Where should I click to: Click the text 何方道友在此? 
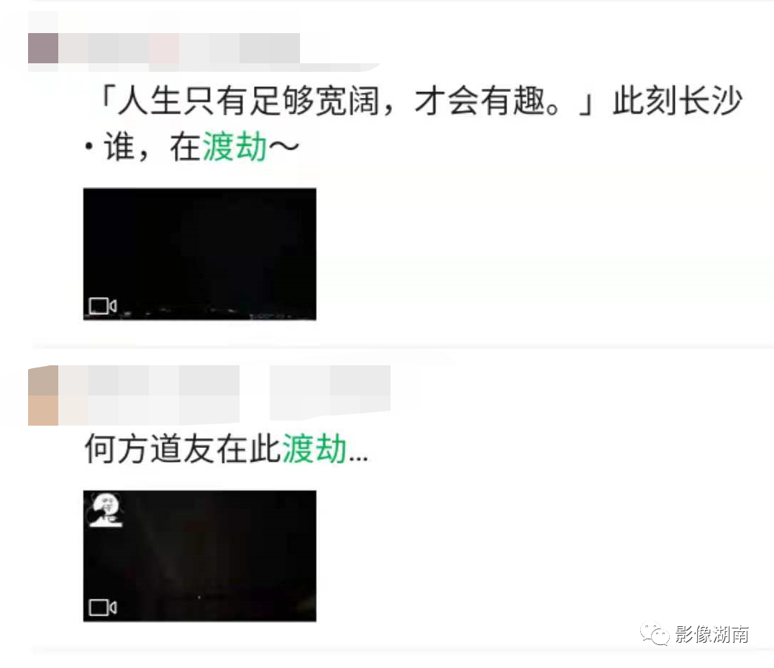coord(183,449)
